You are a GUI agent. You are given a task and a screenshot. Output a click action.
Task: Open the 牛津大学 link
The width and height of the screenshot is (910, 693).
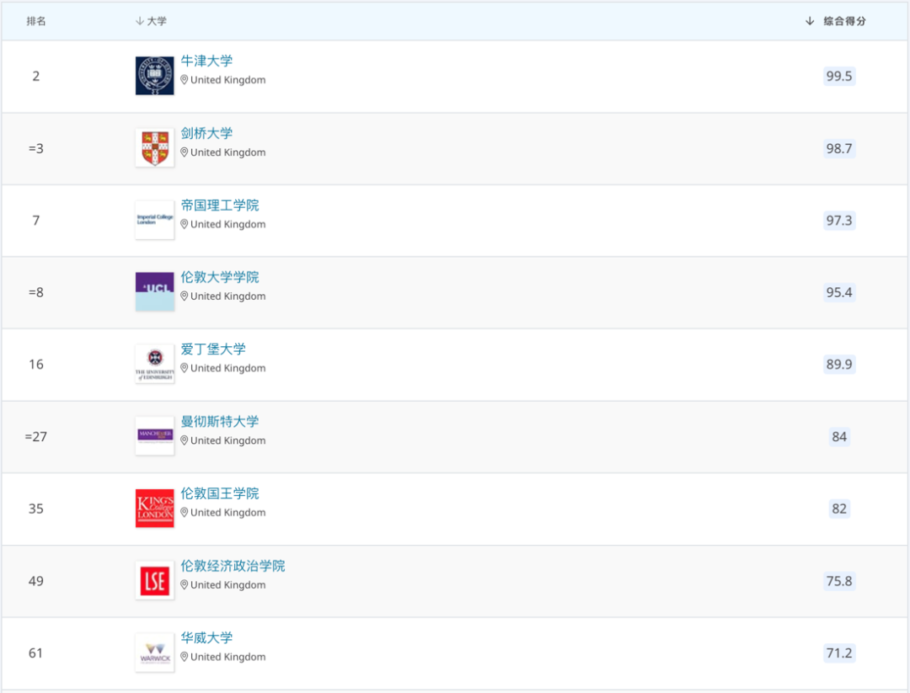pyautogui.click(x=206, y=61)
